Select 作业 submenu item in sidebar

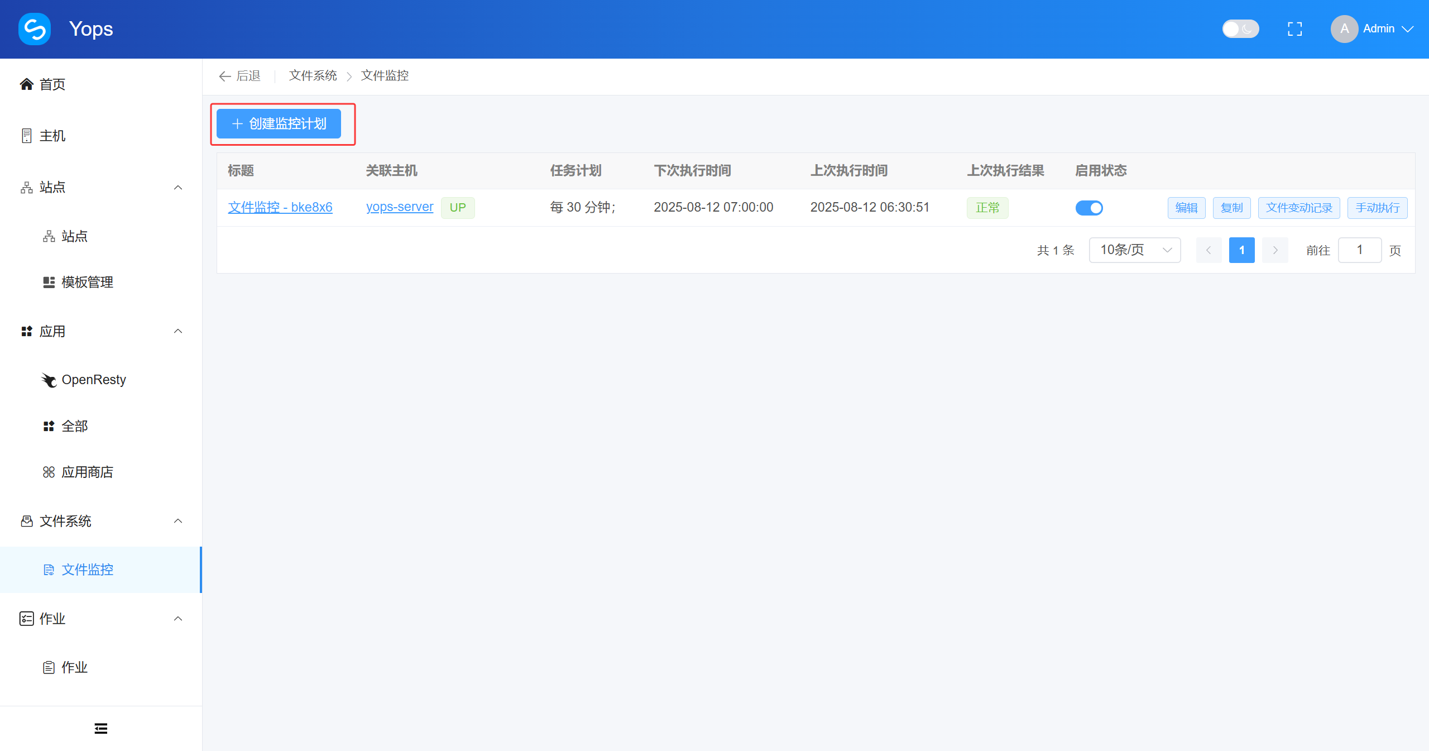coord(74,667)
